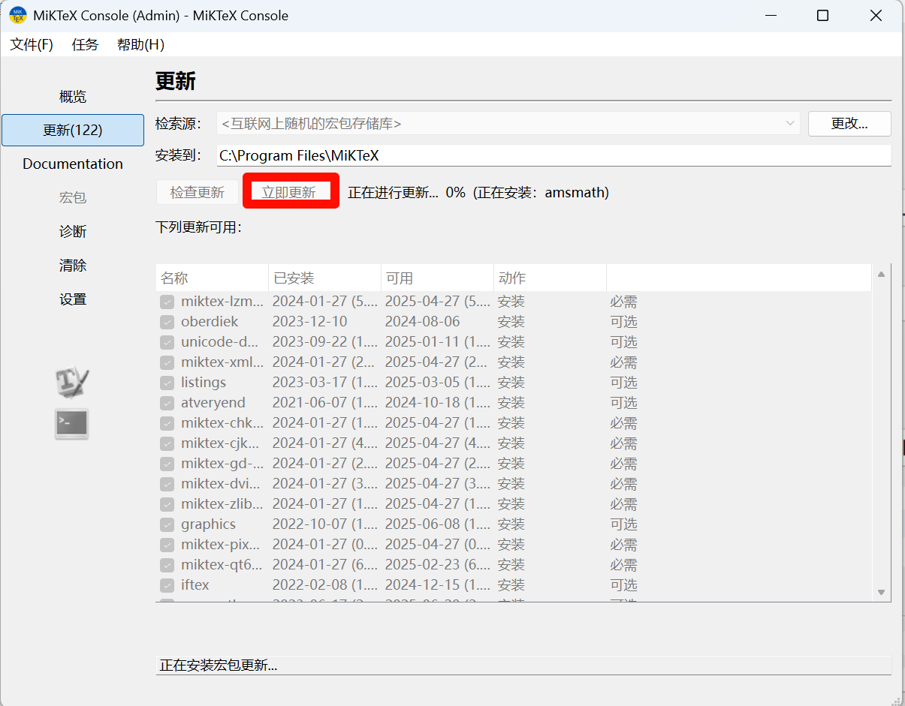Select the miktex-pix... package row name
Image resolution: width=905 pixels, height=706 pixels.
click(222, 545)
